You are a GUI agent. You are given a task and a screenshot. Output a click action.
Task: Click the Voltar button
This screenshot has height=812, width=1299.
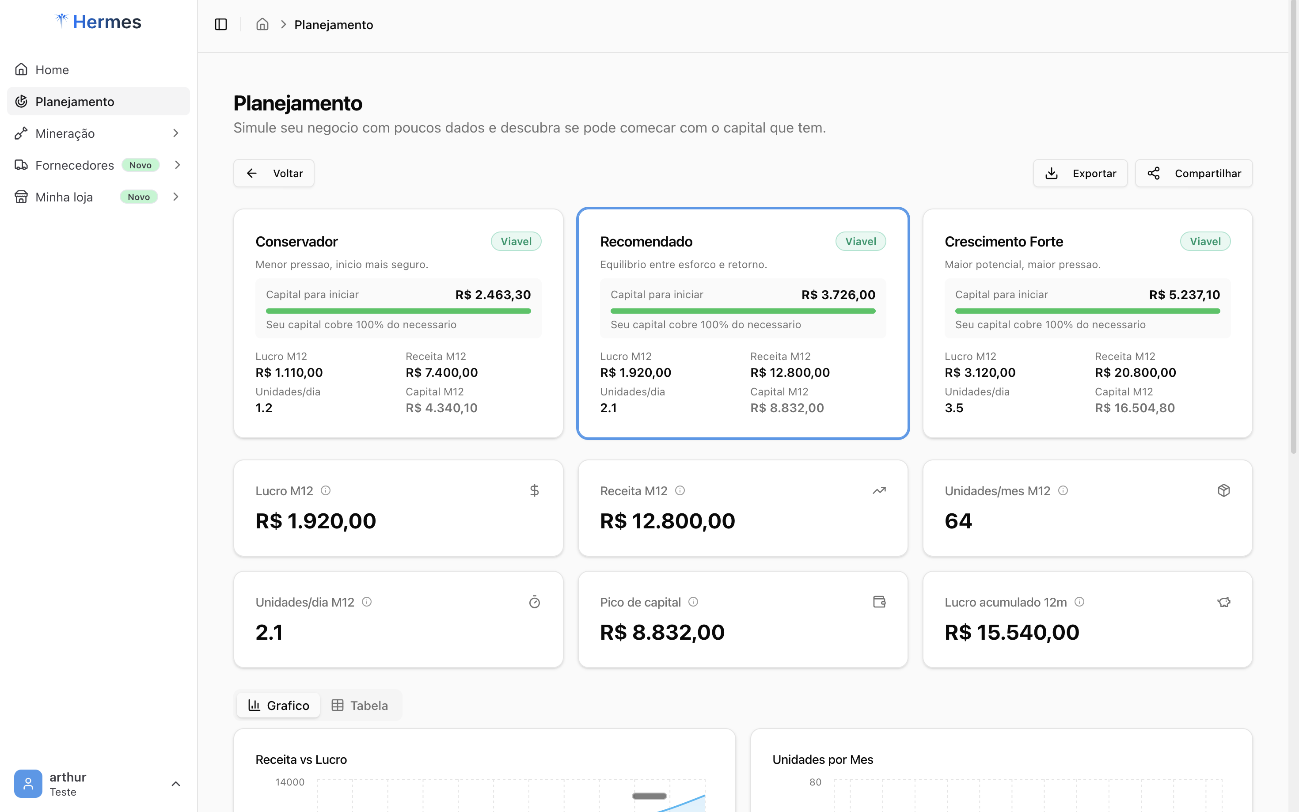pos(273,173)
